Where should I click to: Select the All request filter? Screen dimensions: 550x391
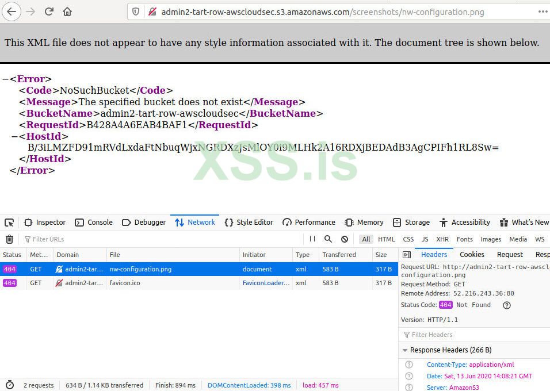[x=366, y=239]
